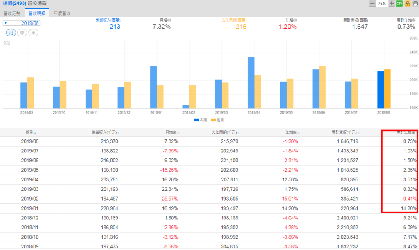Click the summary 累計營收 value 1,647
The width and height of the screenshot is (419, 250).
[x=360, y=27]
